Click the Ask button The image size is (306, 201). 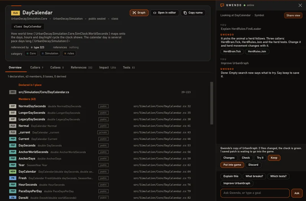tap(297, 193)
